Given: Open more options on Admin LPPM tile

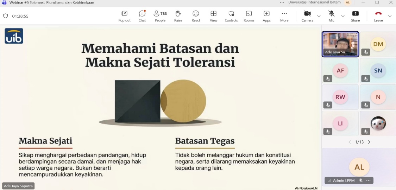Looking at the screenshot, I should [x=369, y=180].
